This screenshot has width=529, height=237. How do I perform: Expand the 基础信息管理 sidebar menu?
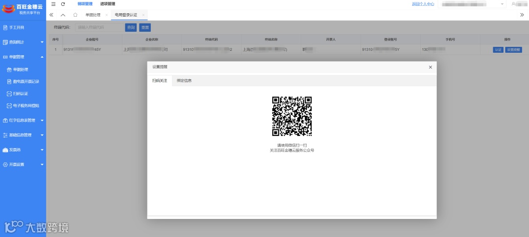tap(23, 135)
